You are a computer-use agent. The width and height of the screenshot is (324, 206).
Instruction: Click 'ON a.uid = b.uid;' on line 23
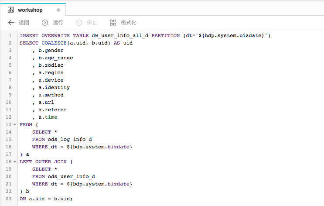tap(46, 199)
